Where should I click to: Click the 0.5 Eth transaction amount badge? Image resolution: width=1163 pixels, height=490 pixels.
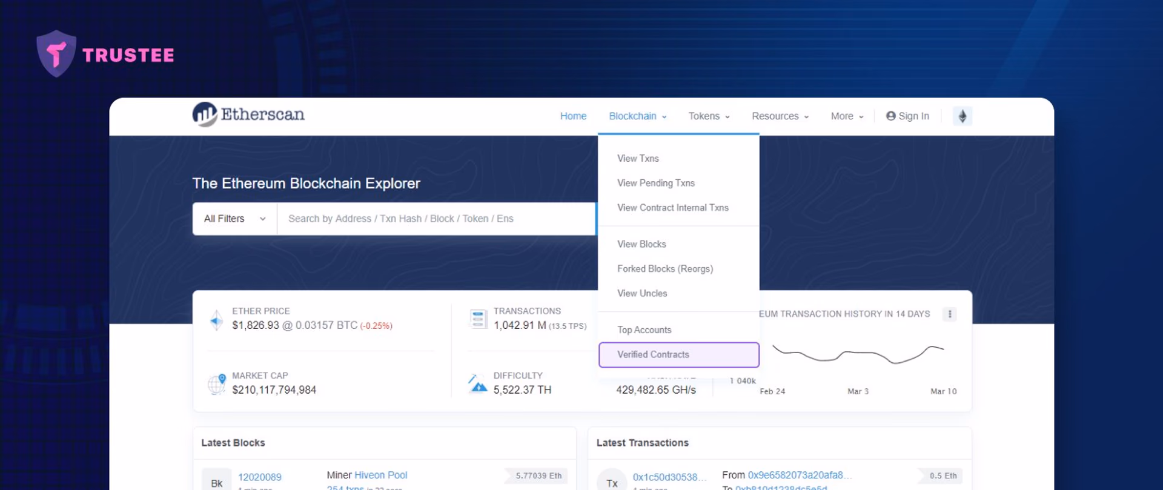point(941,476)
